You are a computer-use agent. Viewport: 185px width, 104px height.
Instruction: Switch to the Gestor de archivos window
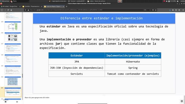click(96, 1)
